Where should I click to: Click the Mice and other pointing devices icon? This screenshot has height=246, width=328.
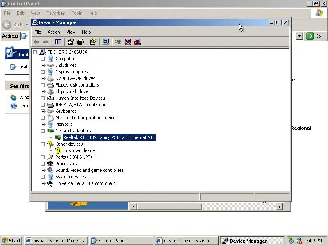pos(50,118)
